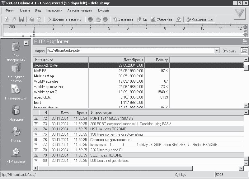
Task: Toggle the middle speed mode round button
Action: (98, 19)
